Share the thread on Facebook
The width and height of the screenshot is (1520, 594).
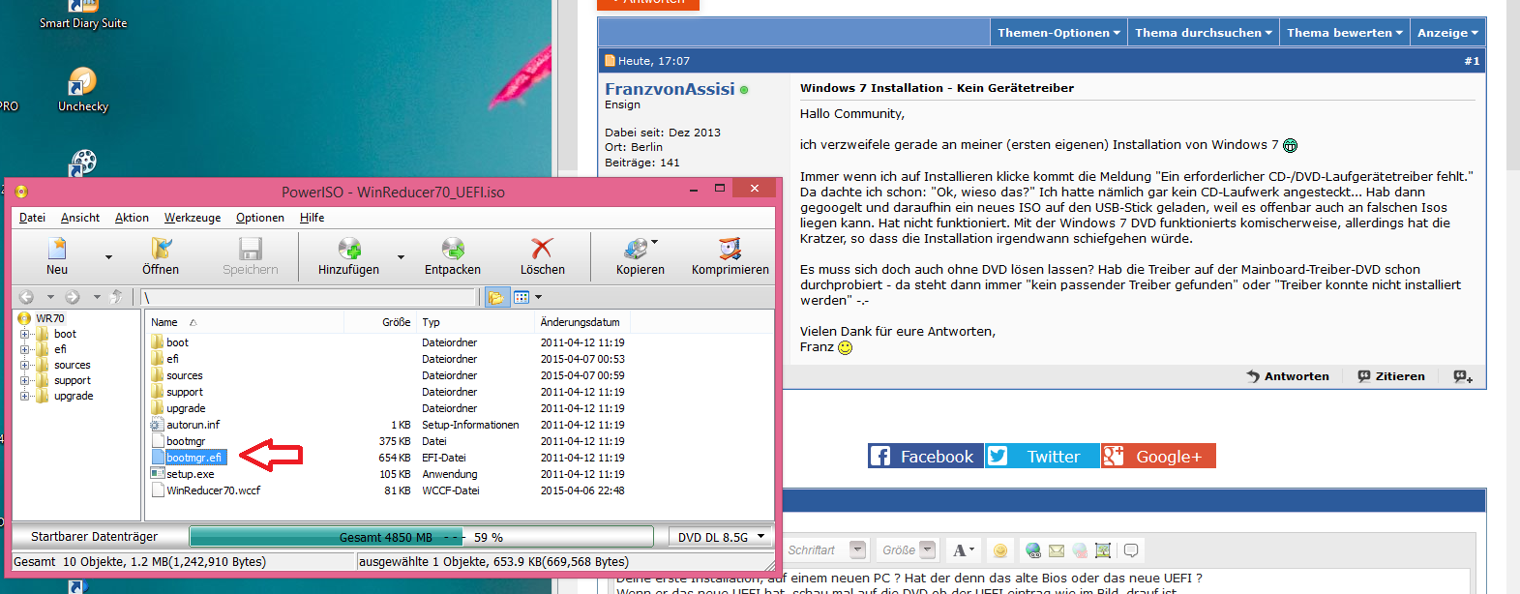pyautogui.click(x=926, y=456)
